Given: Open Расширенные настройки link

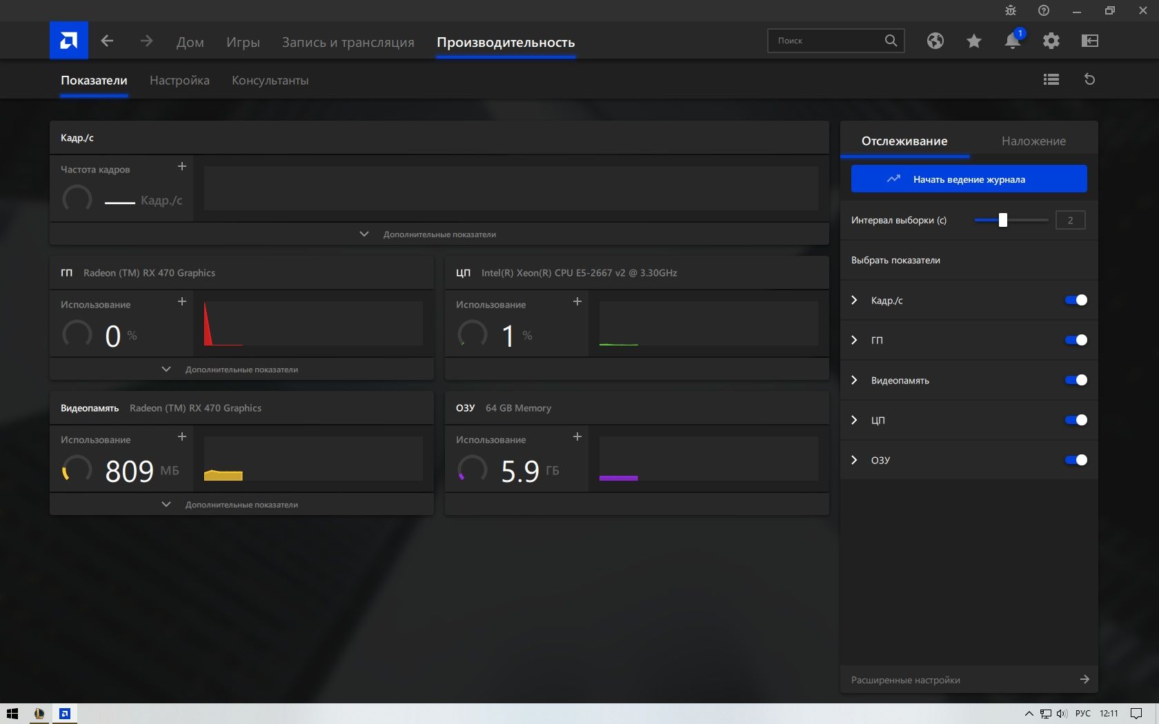Looking at the screenshot, I should (x=969, y=679).
